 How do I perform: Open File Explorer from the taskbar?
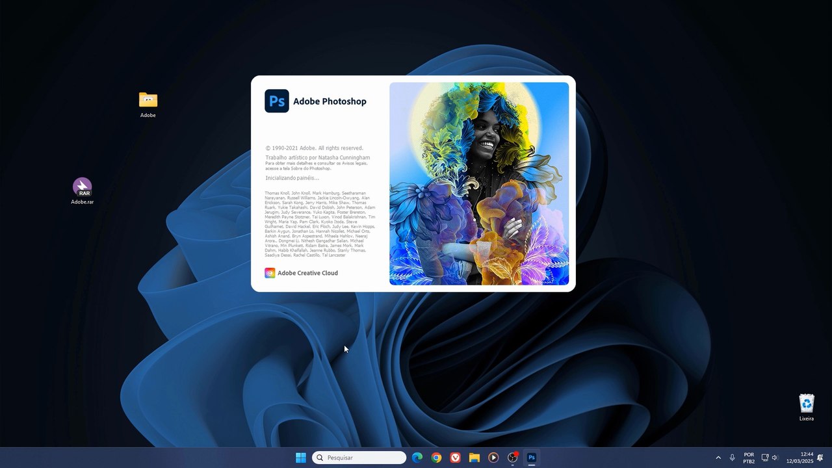pos(474,458)
